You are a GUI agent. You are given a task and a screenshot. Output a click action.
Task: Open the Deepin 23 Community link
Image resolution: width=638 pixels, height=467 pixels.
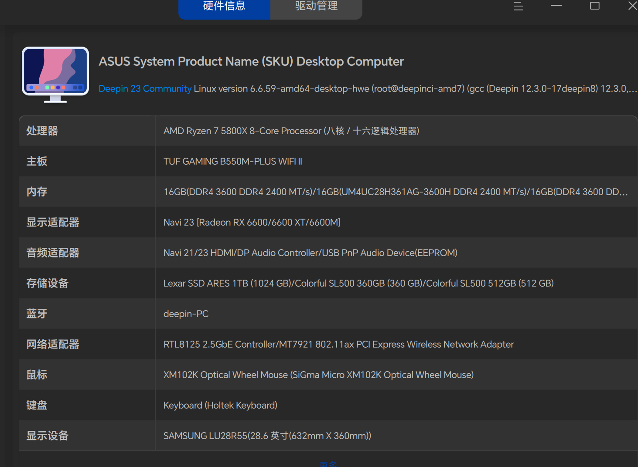tap(145, 89)
